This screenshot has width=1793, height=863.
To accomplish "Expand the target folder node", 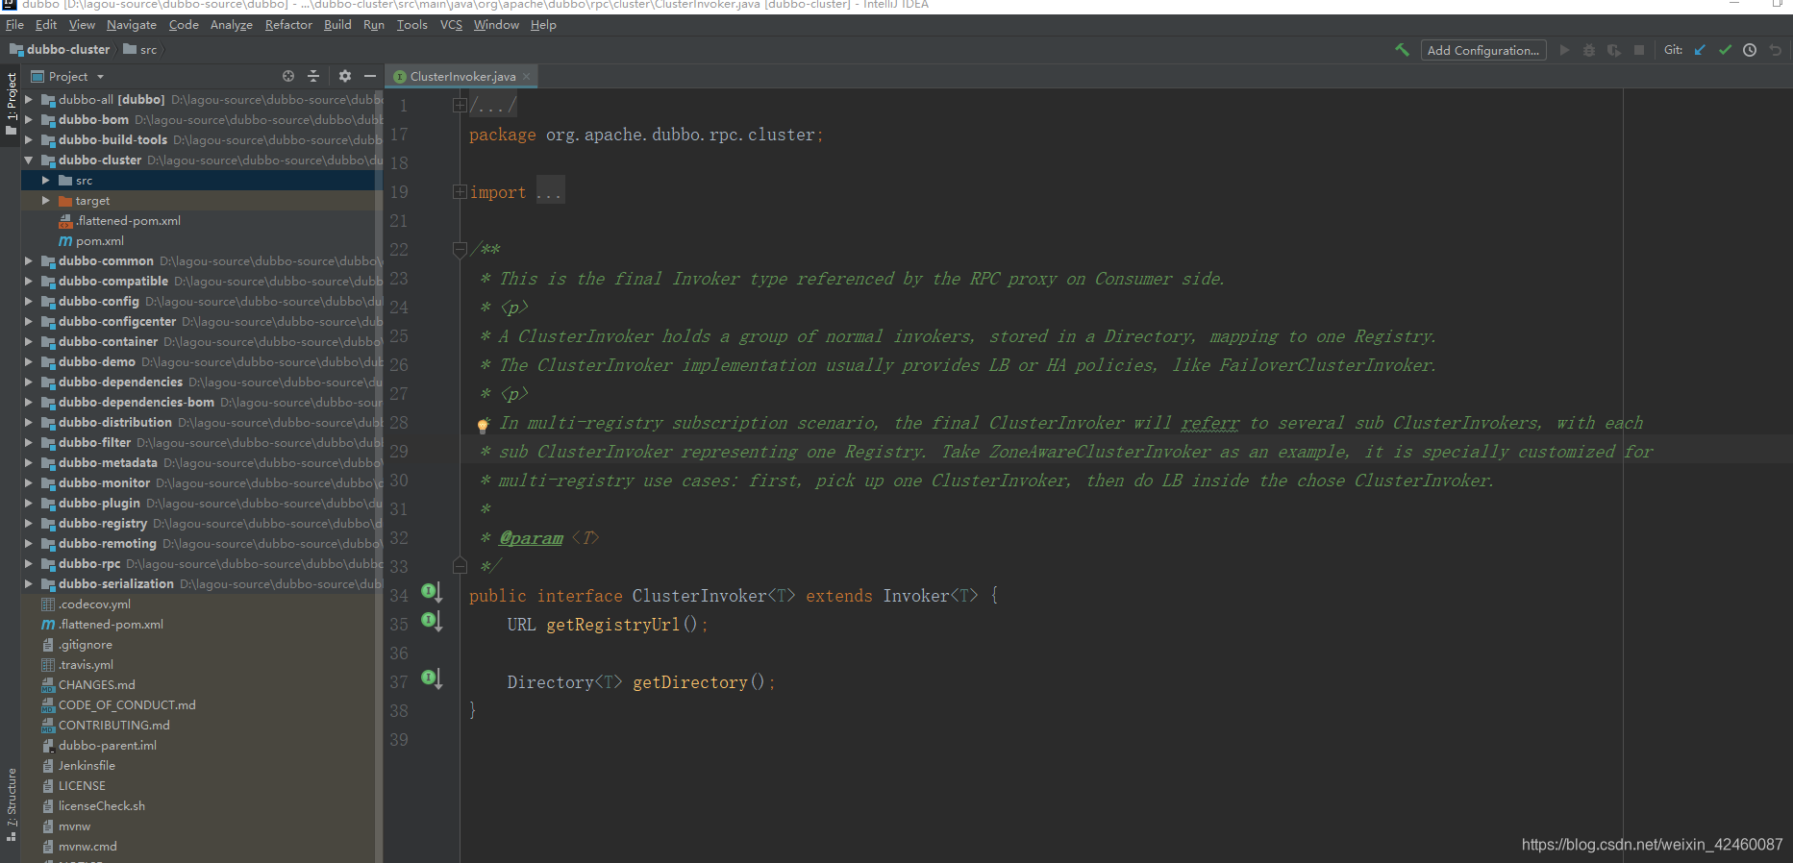I will click(x=45, y=201).
